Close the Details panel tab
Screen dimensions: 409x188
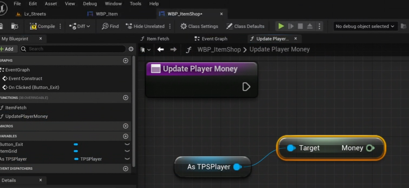[x=40, y=180]
